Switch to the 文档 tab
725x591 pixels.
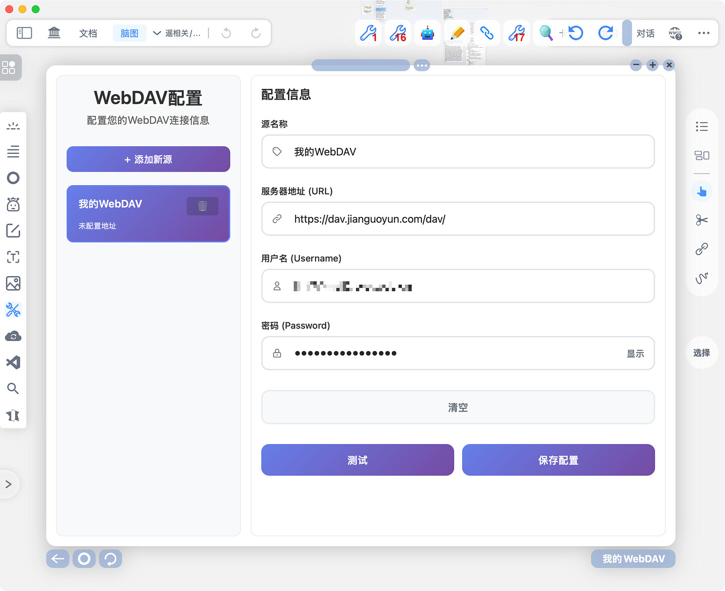[x=88, y=33]
